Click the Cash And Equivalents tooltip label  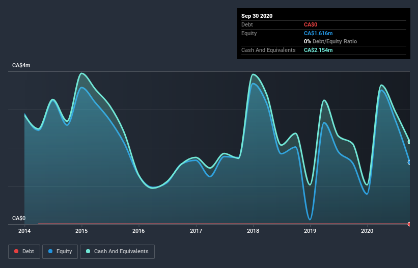268,50
